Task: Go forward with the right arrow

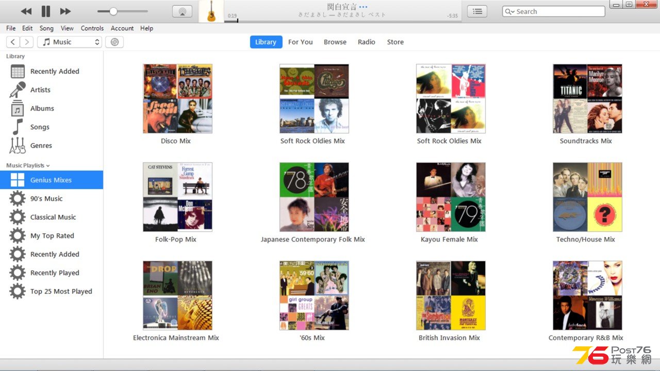Action: pos(27,42)
